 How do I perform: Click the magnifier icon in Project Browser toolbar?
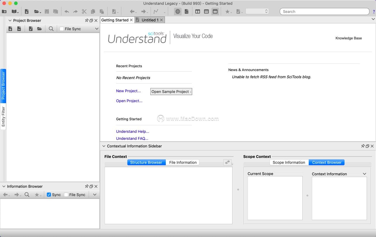[51, 29]
